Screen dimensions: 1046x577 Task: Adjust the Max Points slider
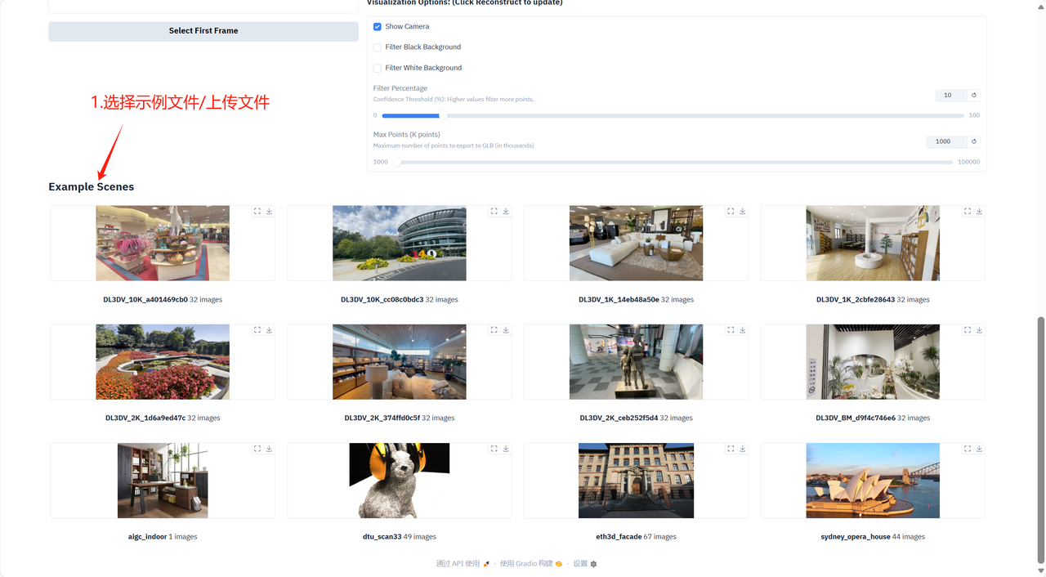[674, 162]
